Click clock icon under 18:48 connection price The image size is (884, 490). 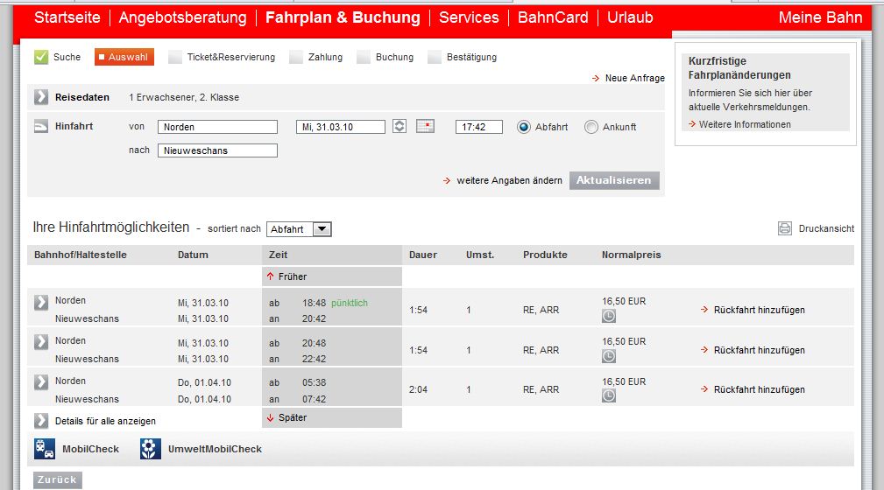[x=609, y=316]
